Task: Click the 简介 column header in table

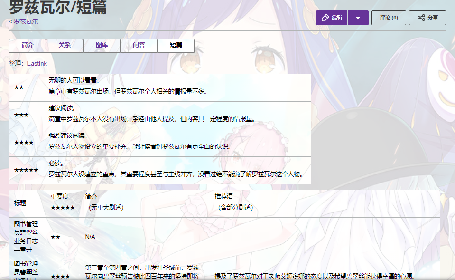Action: coord(91,196)
